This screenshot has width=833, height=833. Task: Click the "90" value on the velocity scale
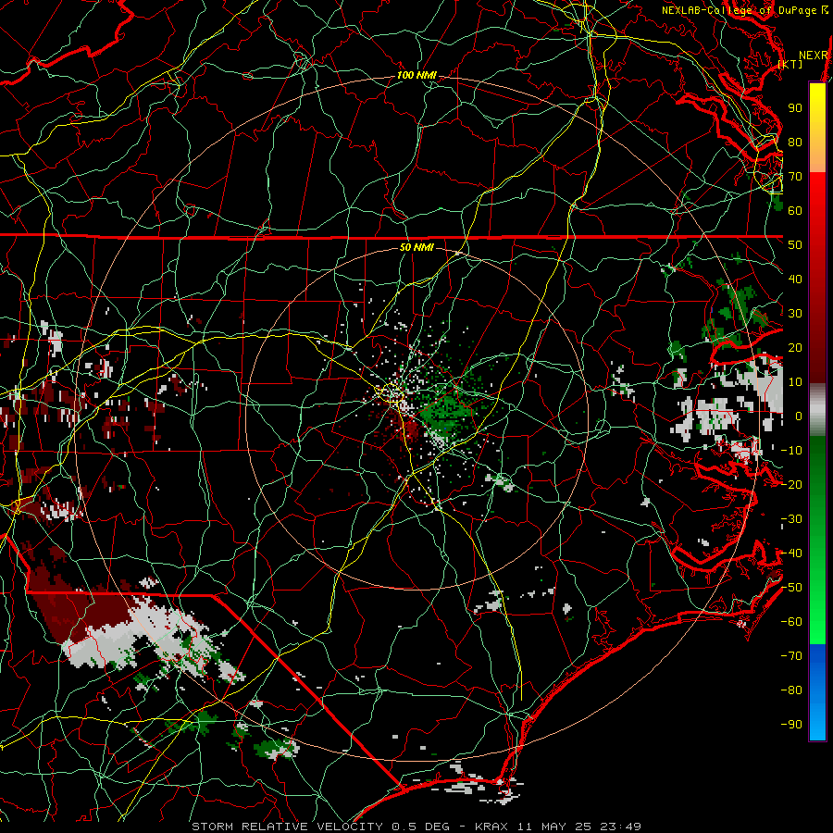point(795,108)
